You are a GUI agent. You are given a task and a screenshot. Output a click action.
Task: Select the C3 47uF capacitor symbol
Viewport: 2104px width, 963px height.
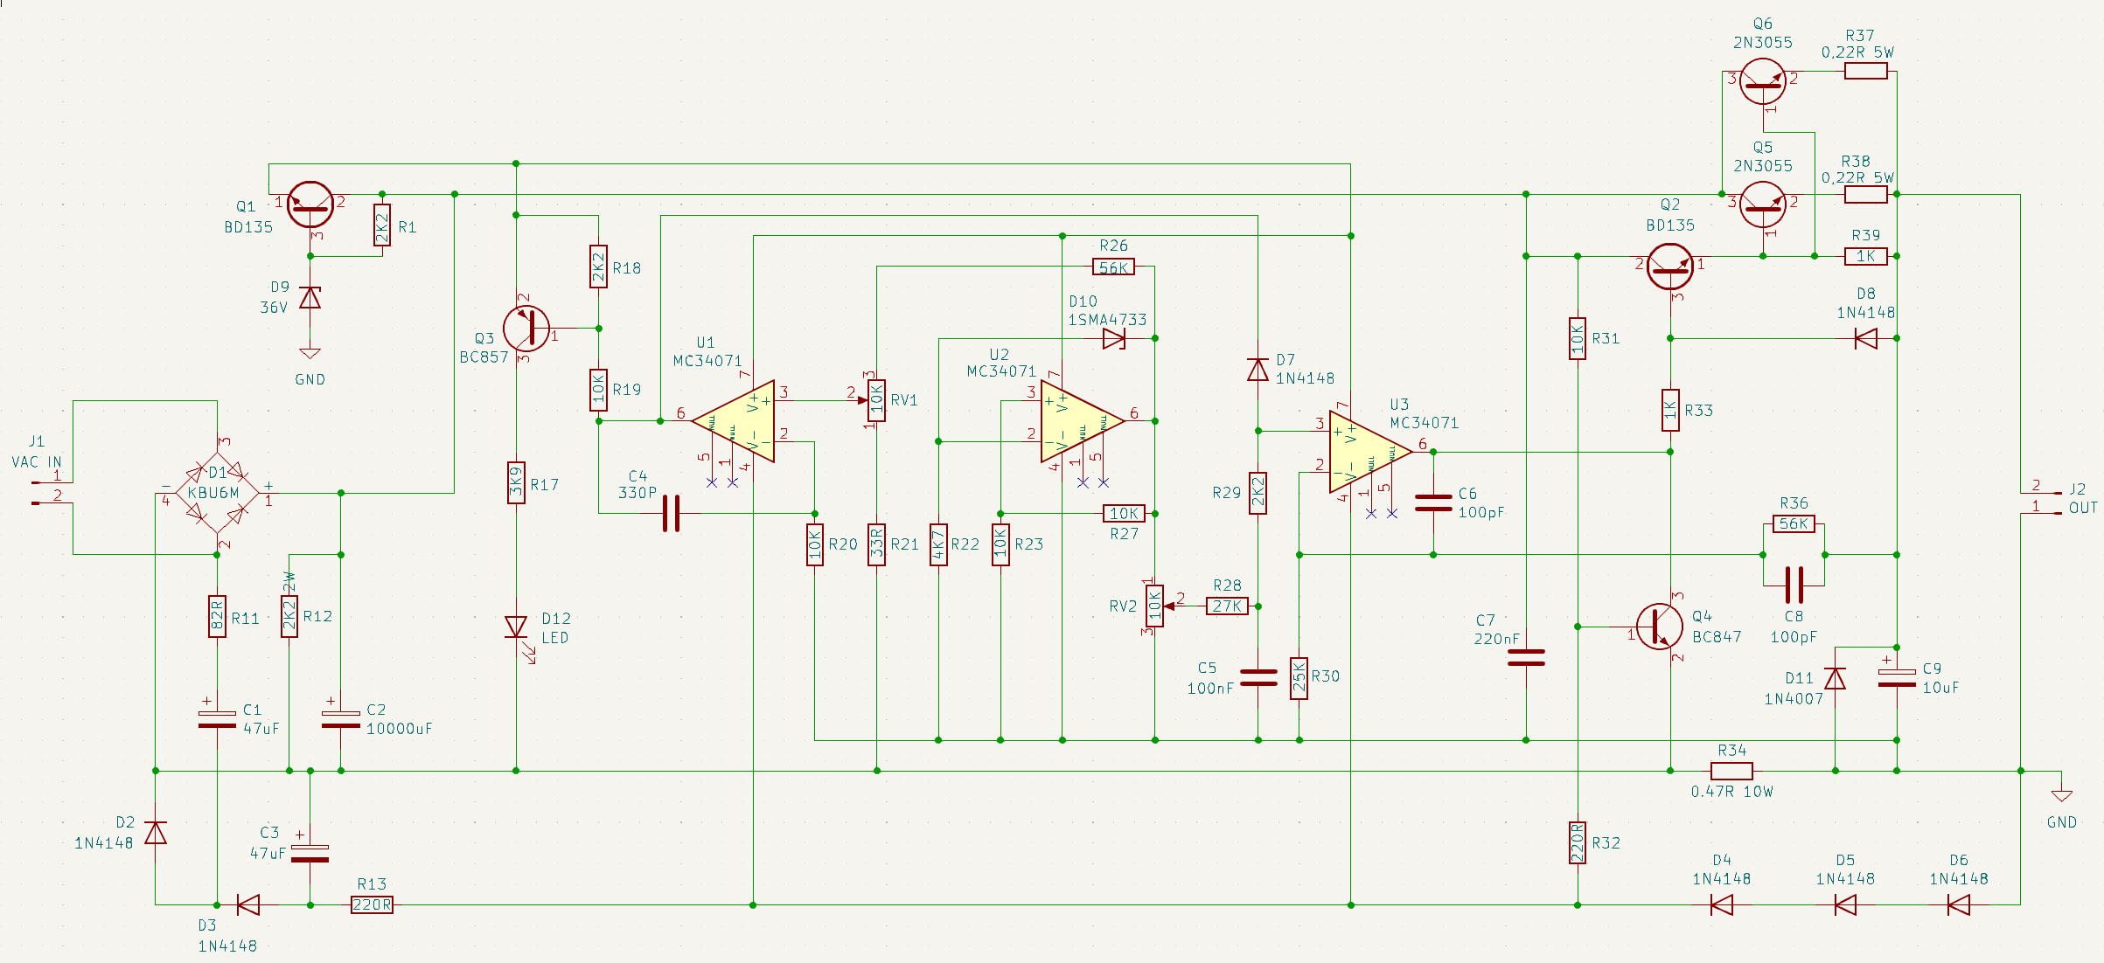pyautogui.click(x=310, y=853)
